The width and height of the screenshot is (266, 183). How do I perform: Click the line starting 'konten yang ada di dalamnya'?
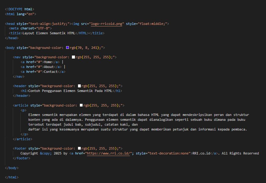pyautogui.click(x=137, y=120)
